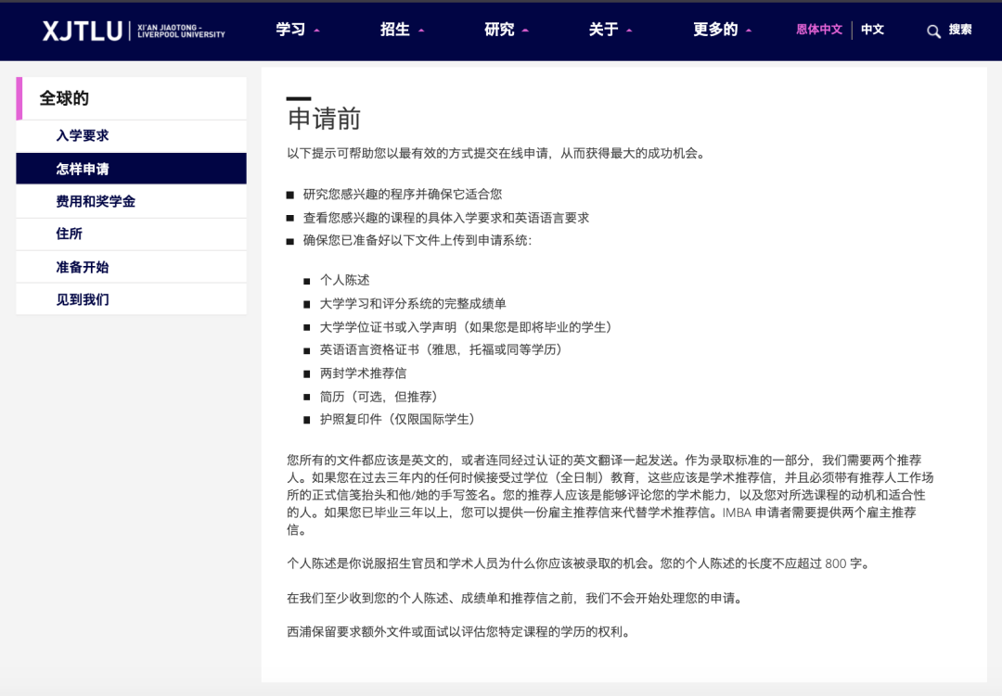Open 准备开始 sidebar link
Screen dimensions: 1002x696
click(83, 267)
